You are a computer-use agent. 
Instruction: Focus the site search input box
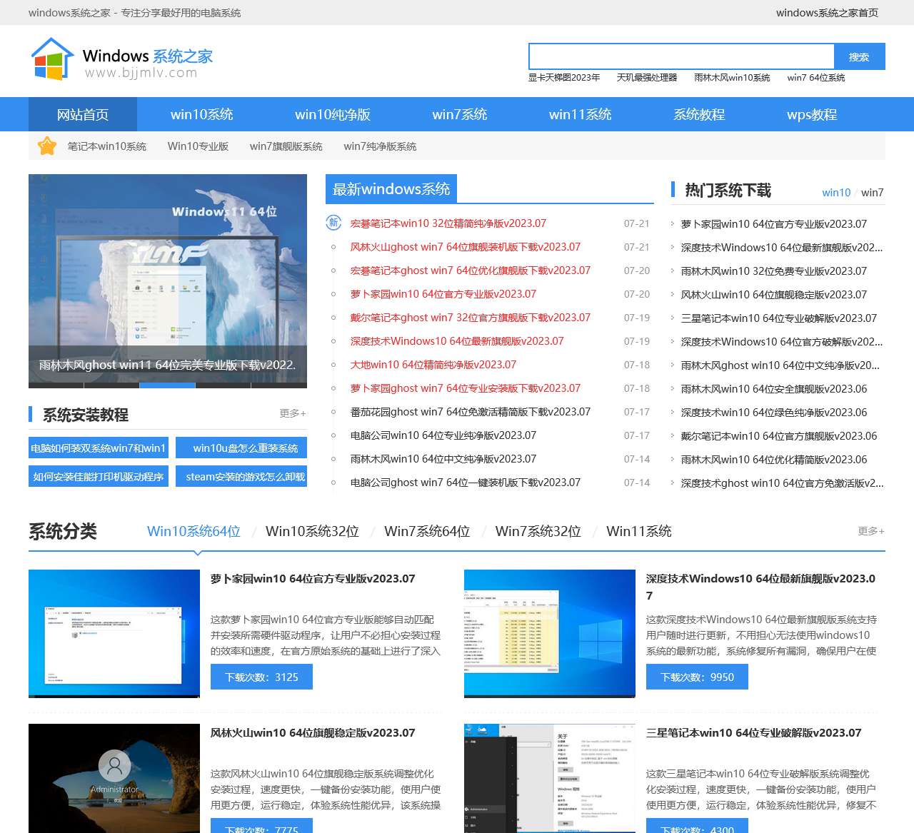click(681, 56)
